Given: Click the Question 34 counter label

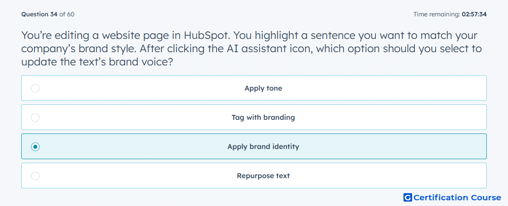Looking at the screenshot, I should 39,14.
